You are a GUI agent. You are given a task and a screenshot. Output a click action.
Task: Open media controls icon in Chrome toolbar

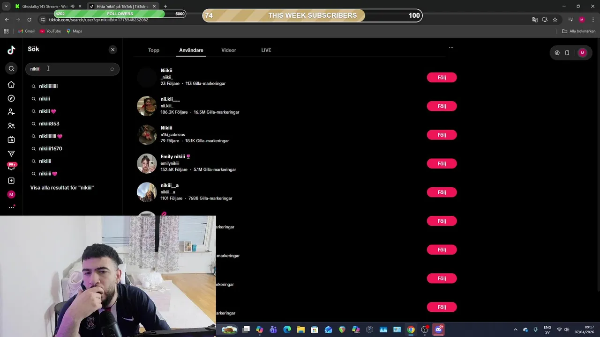tap(570, 20)
